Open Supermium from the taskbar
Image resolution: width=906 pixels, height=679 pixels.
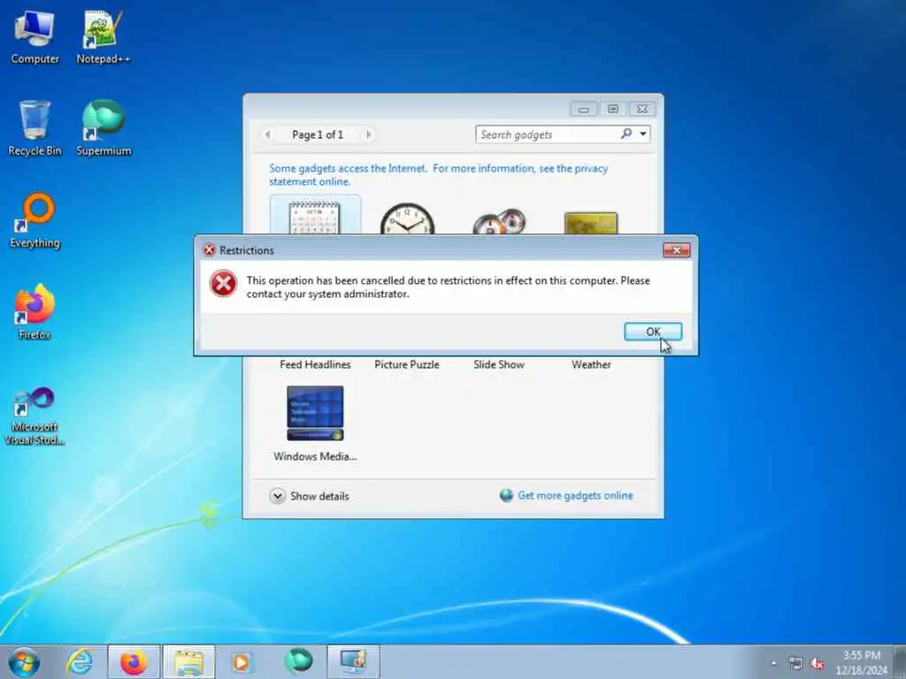(298, 661)
